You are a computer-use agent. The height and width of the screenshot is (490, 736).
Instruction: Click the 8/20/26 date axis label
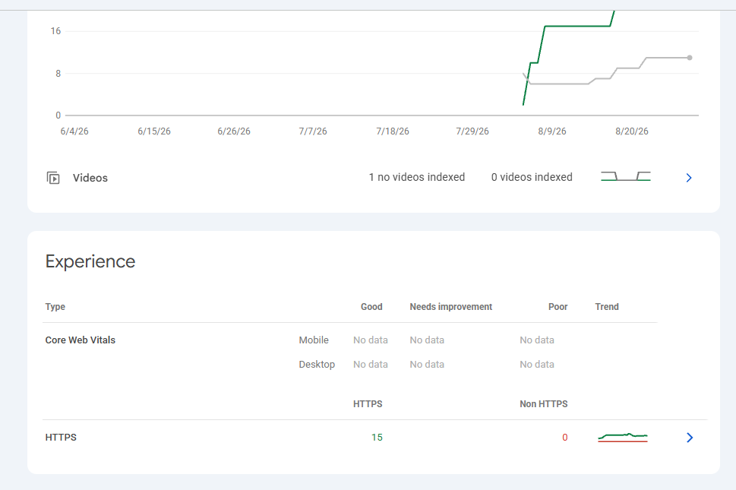coord(632,131)
